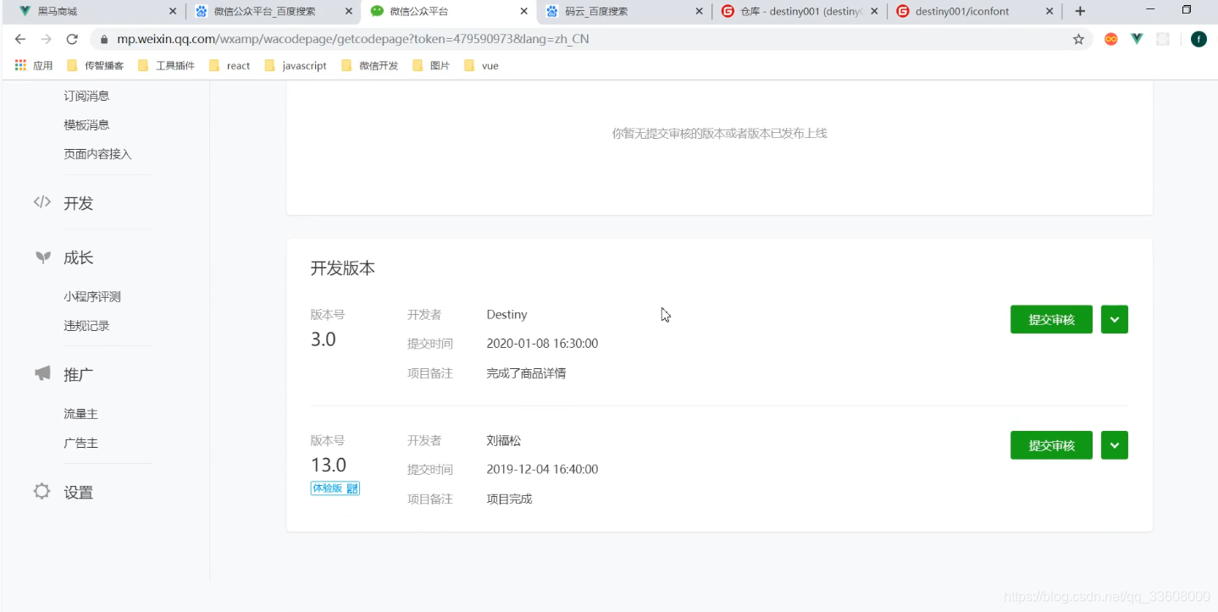Submit version 13.0 with 提交审核 button
This screenshot has width=1218, height=612.
pos(1051,445)
